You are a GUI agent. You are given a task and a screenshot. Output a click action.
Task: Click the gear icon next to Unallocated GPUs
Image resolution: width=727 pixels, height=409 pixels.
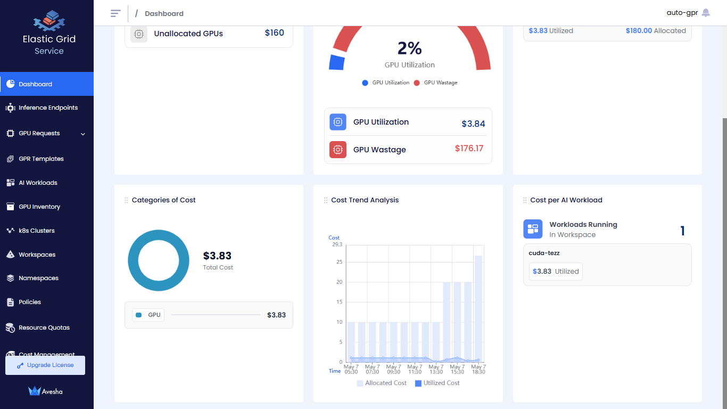(x=139, y=33)
